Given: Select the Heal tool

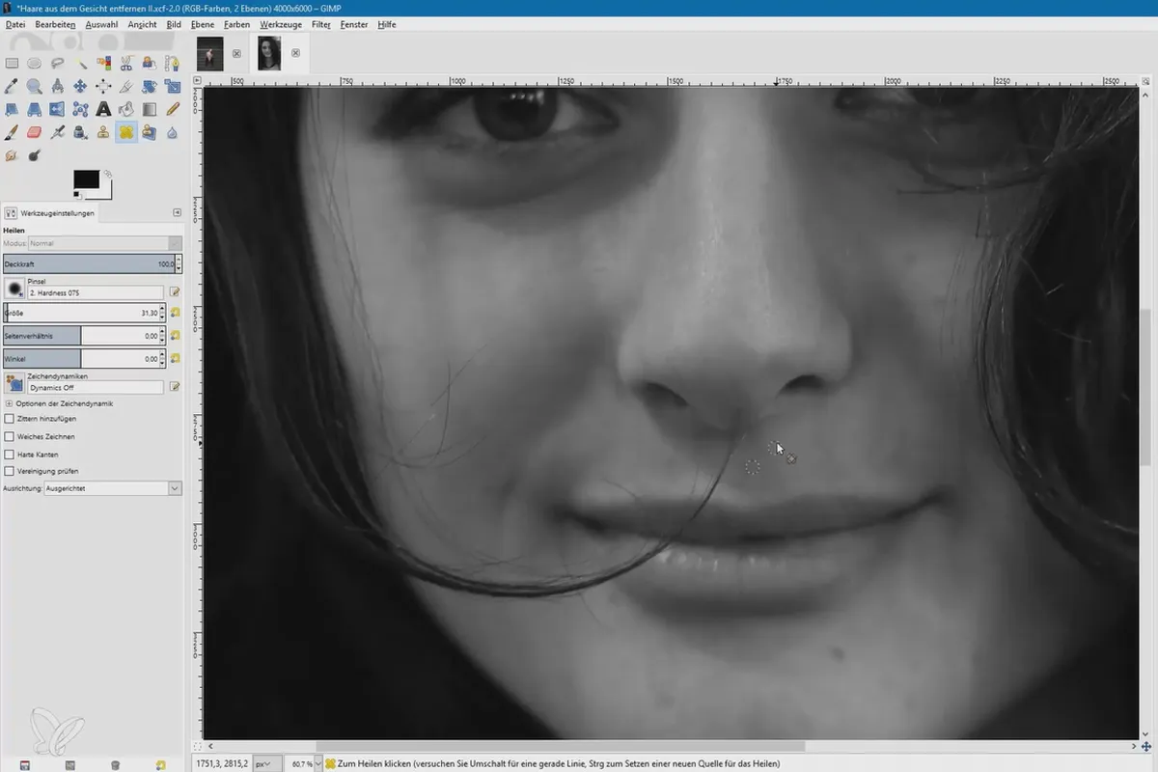Looking at the screenshot, I should (126, 132).
